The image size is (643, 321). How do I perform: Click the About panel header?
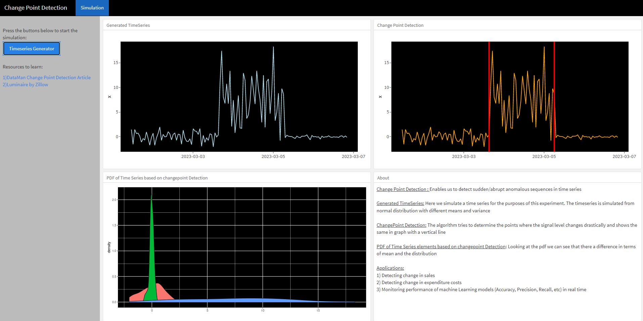point(383,178)
